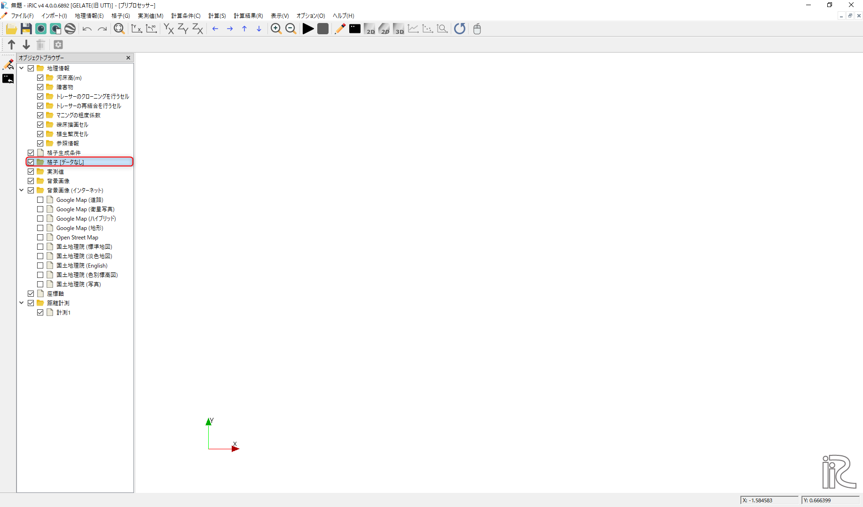Open the pre-processor pencil icon
This screenshot has height=507, width=863.
coord(340,29)
